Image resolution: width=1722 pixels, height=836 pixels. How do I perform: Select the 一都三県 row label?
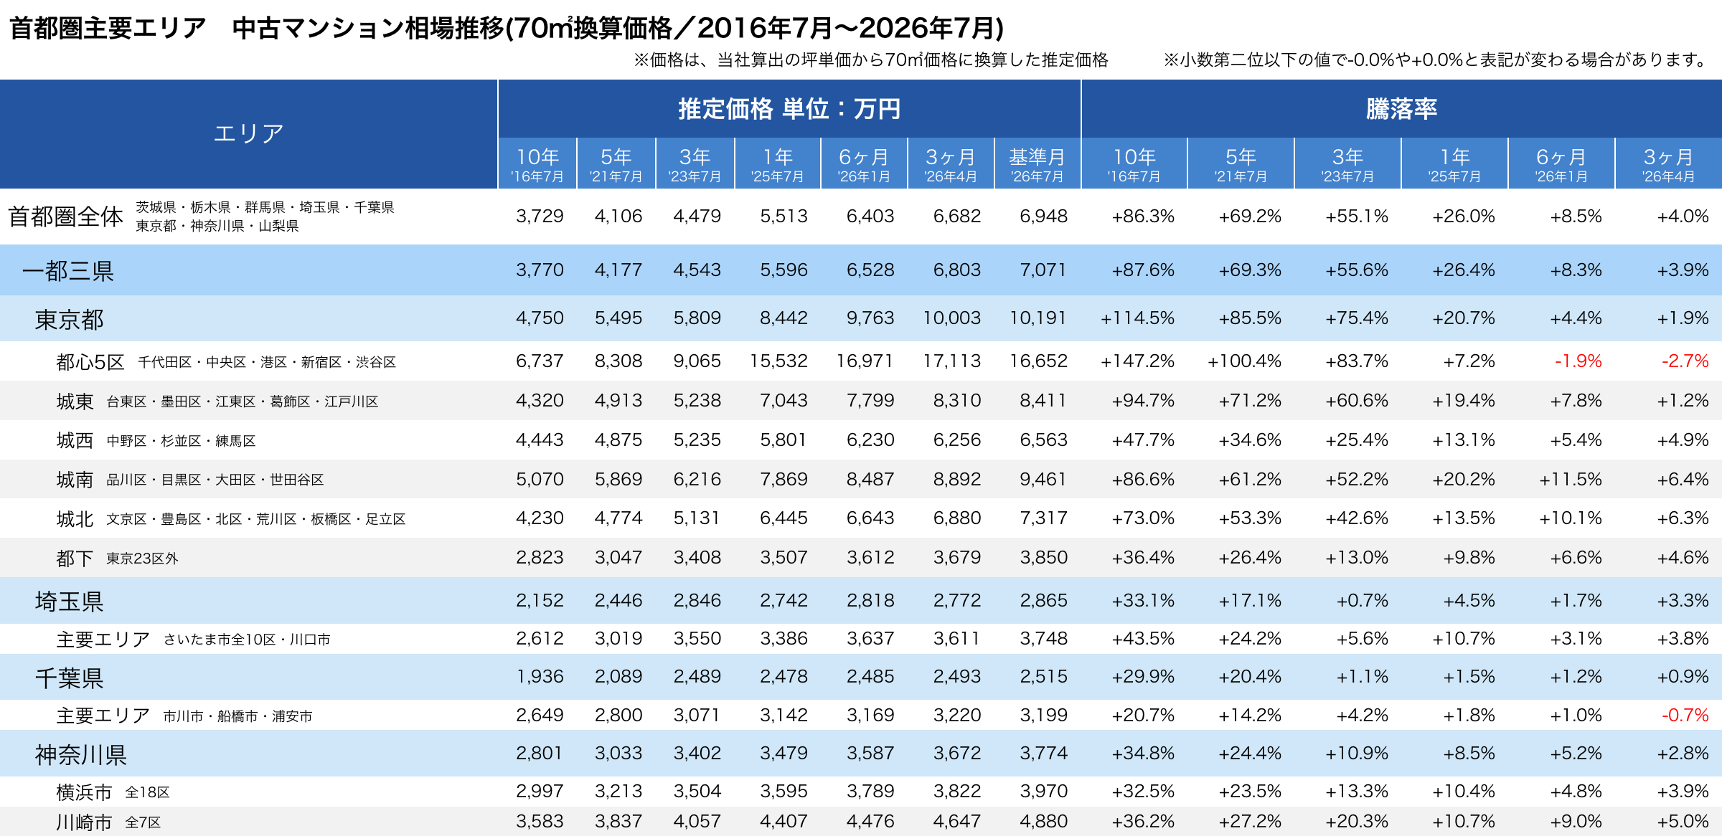[x=68, y=271]
